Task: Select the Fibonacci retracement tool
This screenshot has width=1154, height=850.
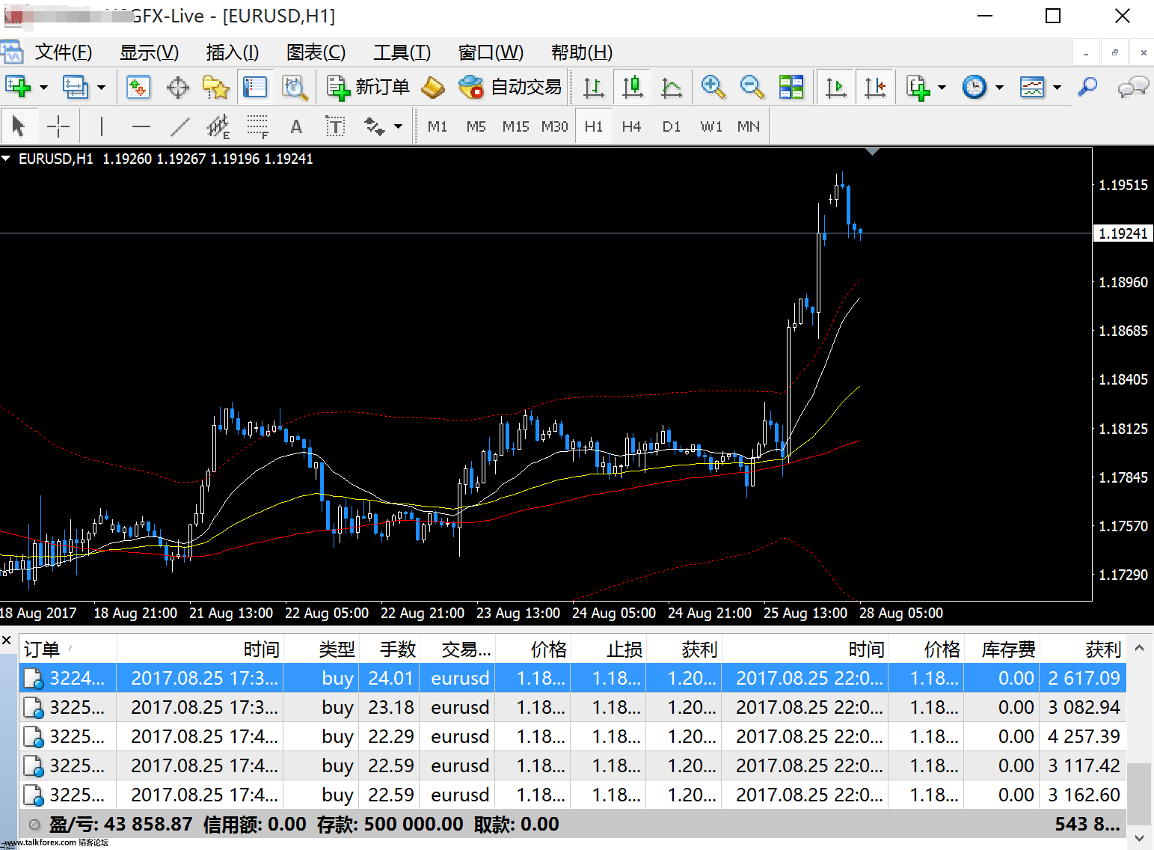Action: pyautogui.click(x=257, y=126)
